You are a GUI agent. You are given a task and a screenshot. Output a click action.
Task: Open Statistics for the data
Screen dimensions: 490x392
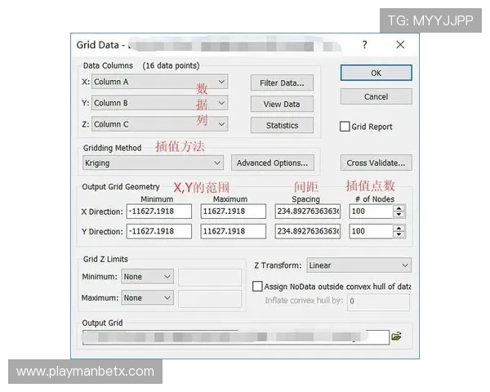(x=282, y=126)
